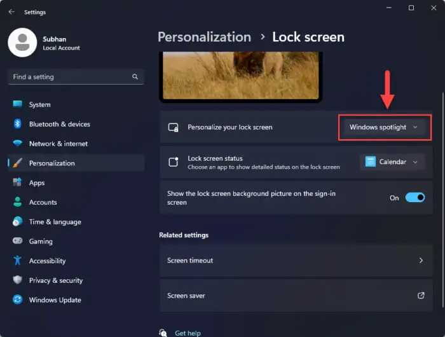Click the back arrow in title bar
Screen dimensions: 445x337
(11, 11)
